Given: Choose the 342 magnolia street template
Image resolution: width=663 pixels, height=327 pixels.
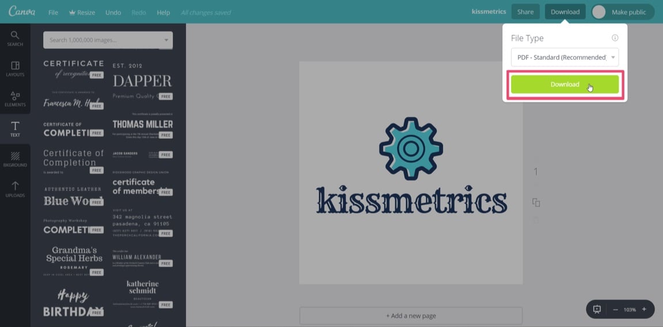Looking at the screenshot, I should pyautogui.click(x=142, y=222).
